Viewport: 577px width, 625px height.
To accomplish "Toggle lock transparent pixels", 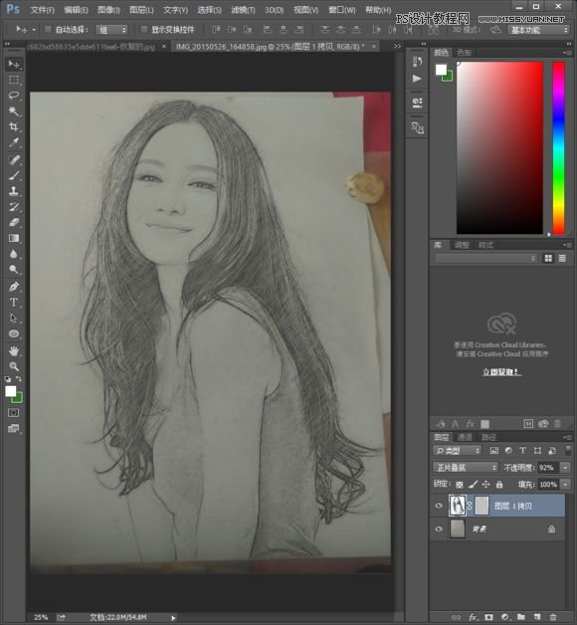I will tap(460, 485).
